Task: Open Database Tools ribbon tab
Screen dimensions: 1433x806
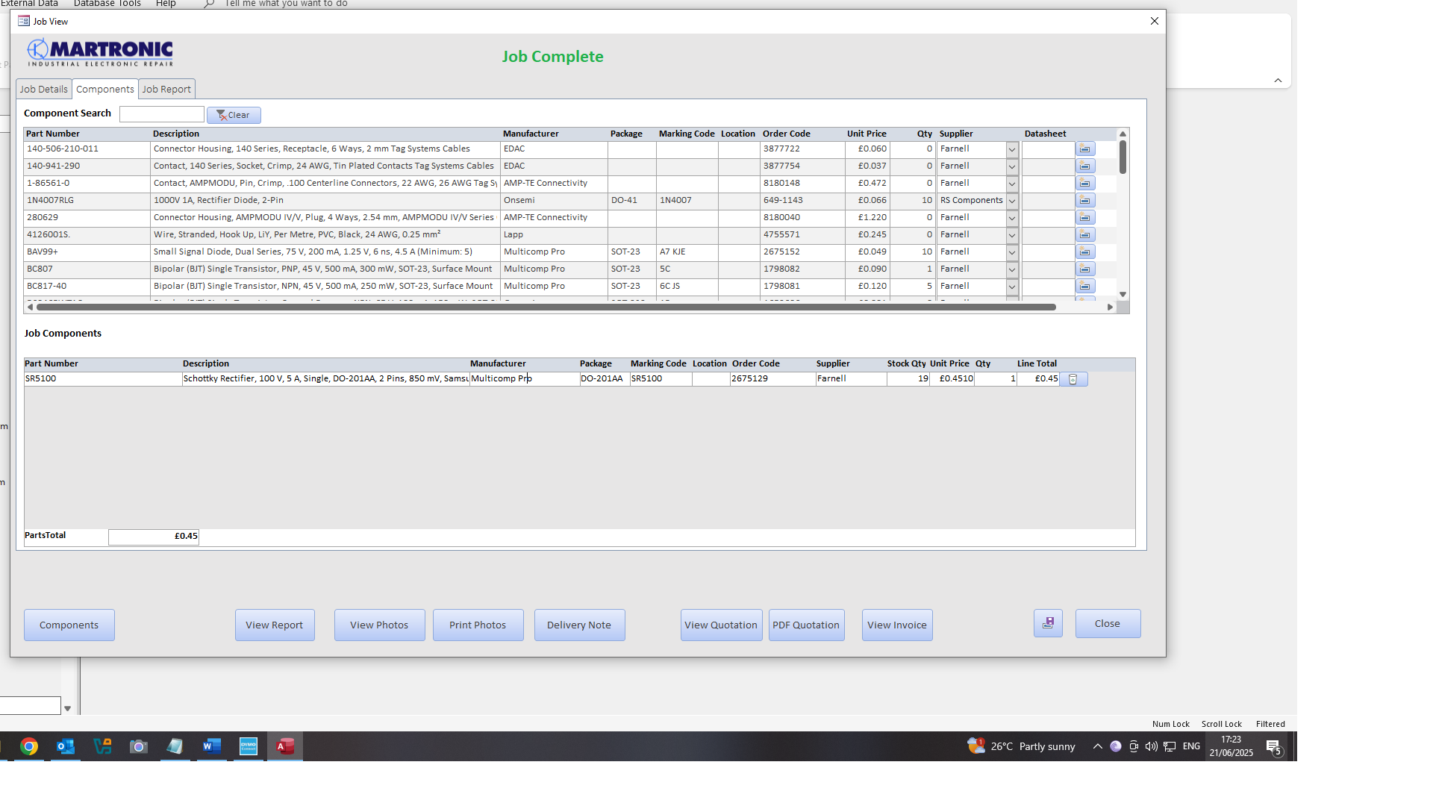Action: pyautogui.click(x=107, y=4)
